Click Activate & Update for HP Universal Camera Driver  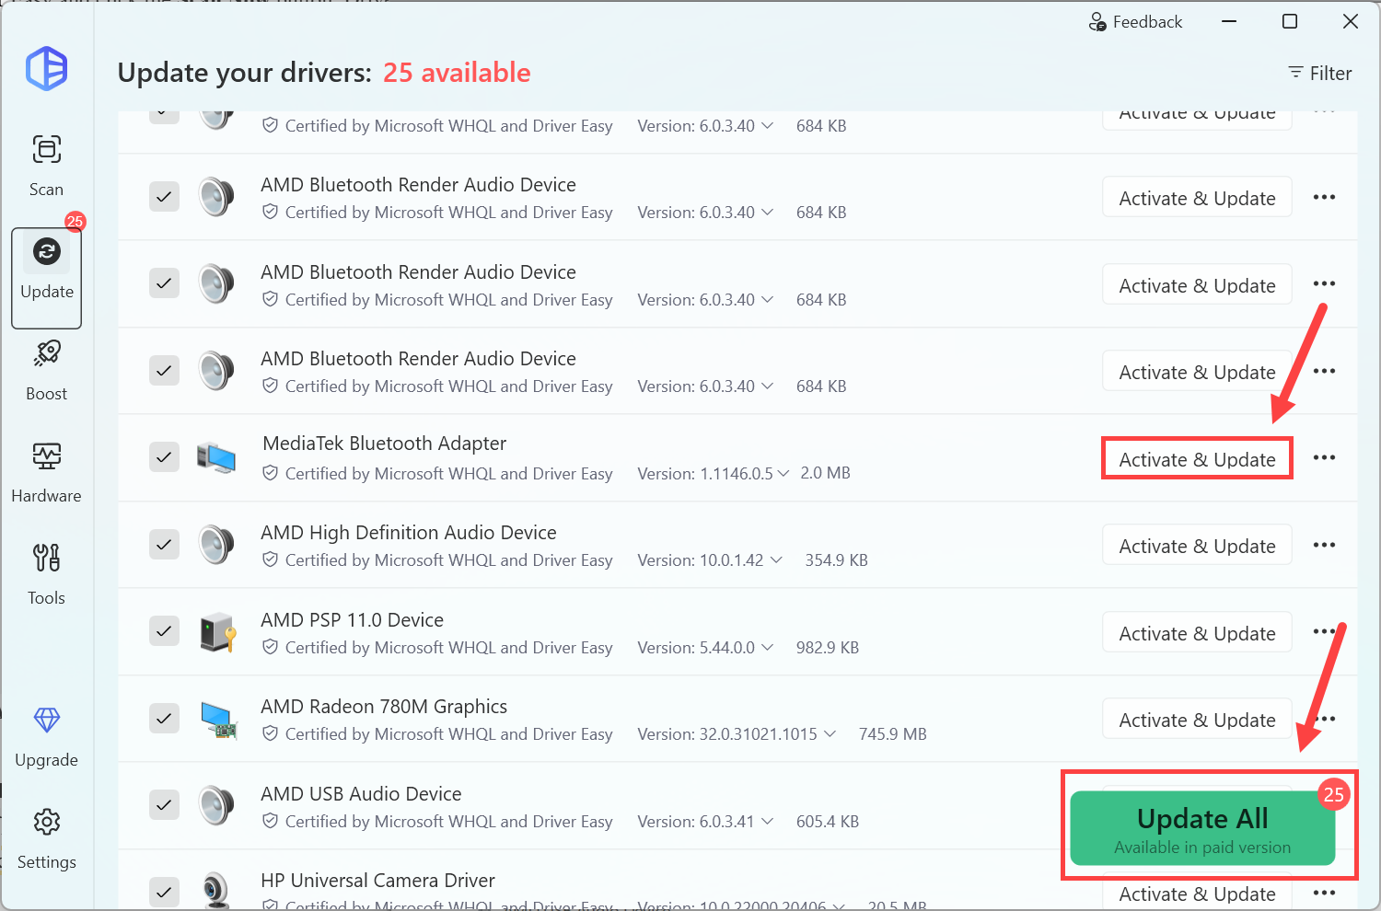(1197, 893)
